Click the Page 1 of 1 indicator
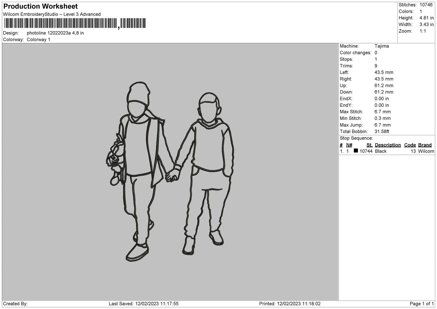This screenshot has height=309, width=437. 422,304
